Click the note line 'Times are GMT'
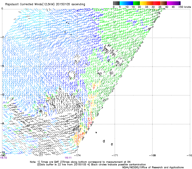This screenshot has height=169, width=192. point(50,162)
